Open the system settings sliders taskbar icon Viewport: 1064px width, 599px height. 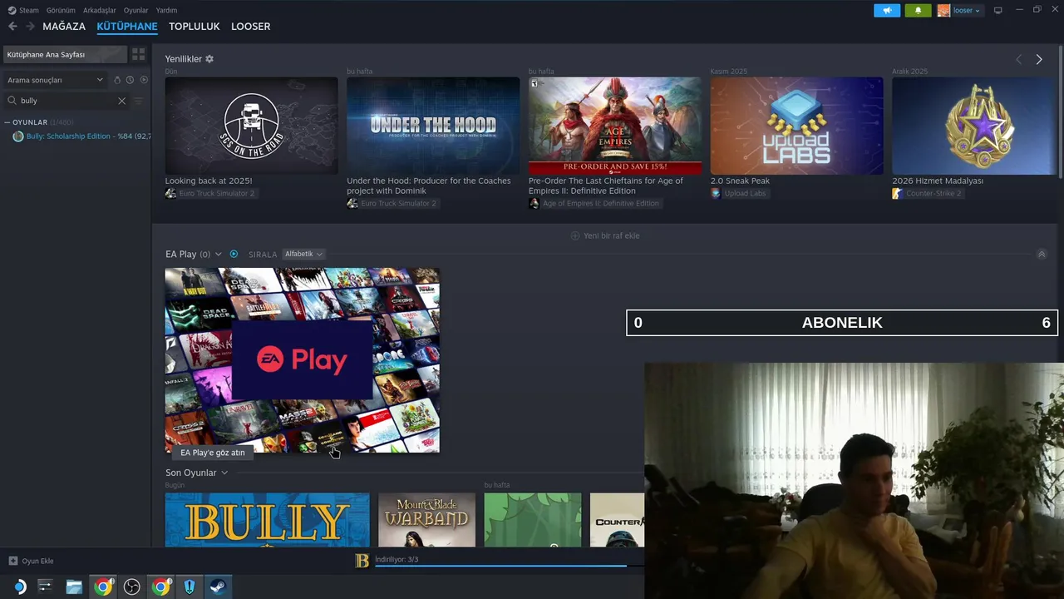pos(45,587)
